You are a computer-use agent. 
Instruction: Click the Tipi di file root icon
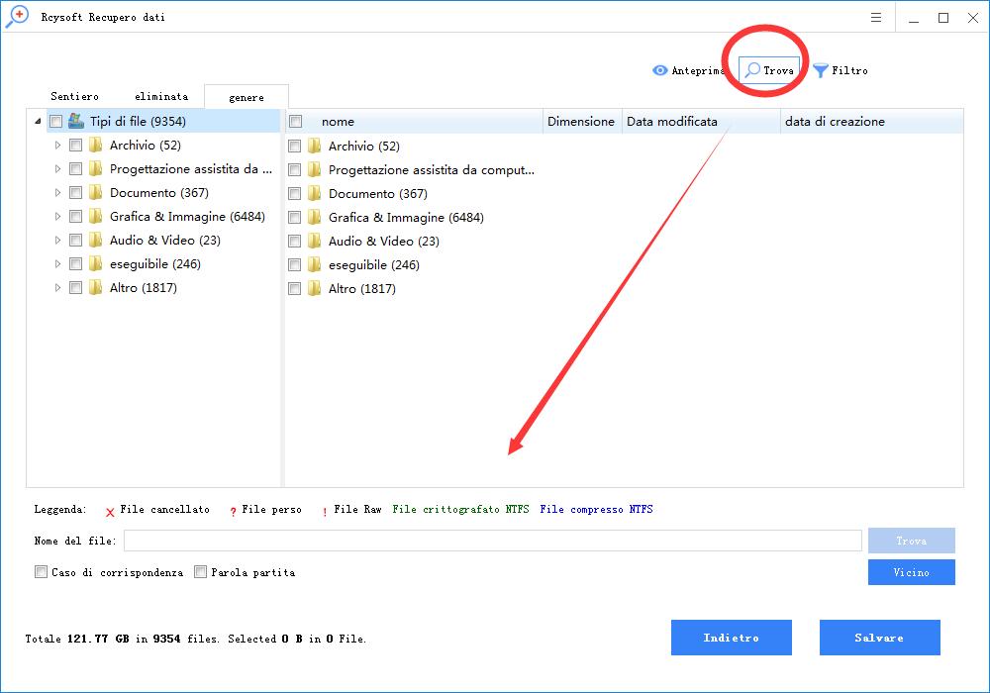click(x=76, y=122)
